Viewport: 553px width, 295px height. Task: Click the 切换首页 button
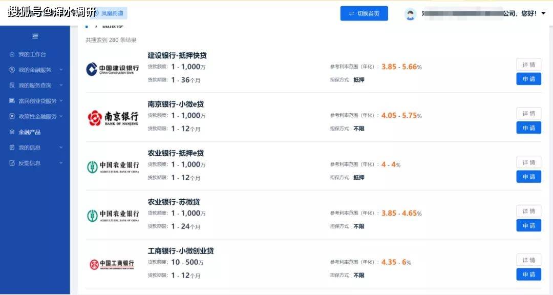coord(364,14)
